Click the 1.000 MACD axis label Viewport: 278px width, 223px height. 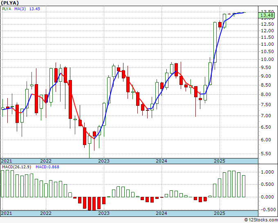pos(268,172)
